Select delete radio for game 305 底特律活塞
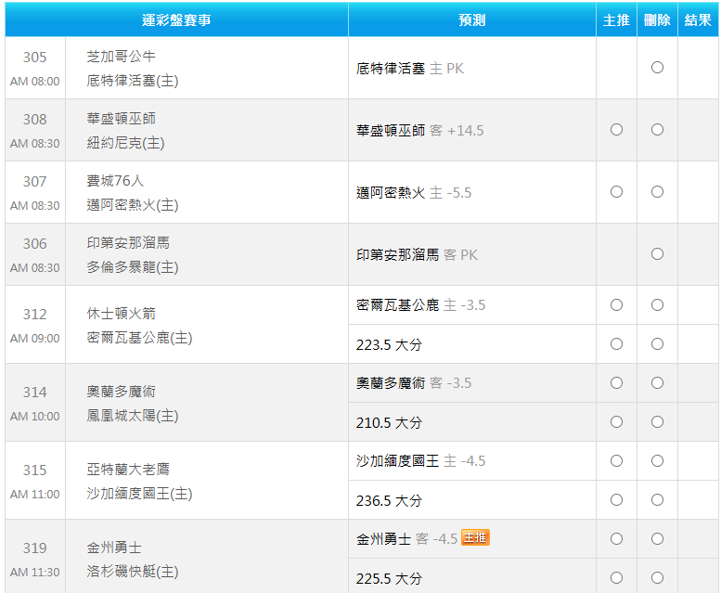 [657, 68]
